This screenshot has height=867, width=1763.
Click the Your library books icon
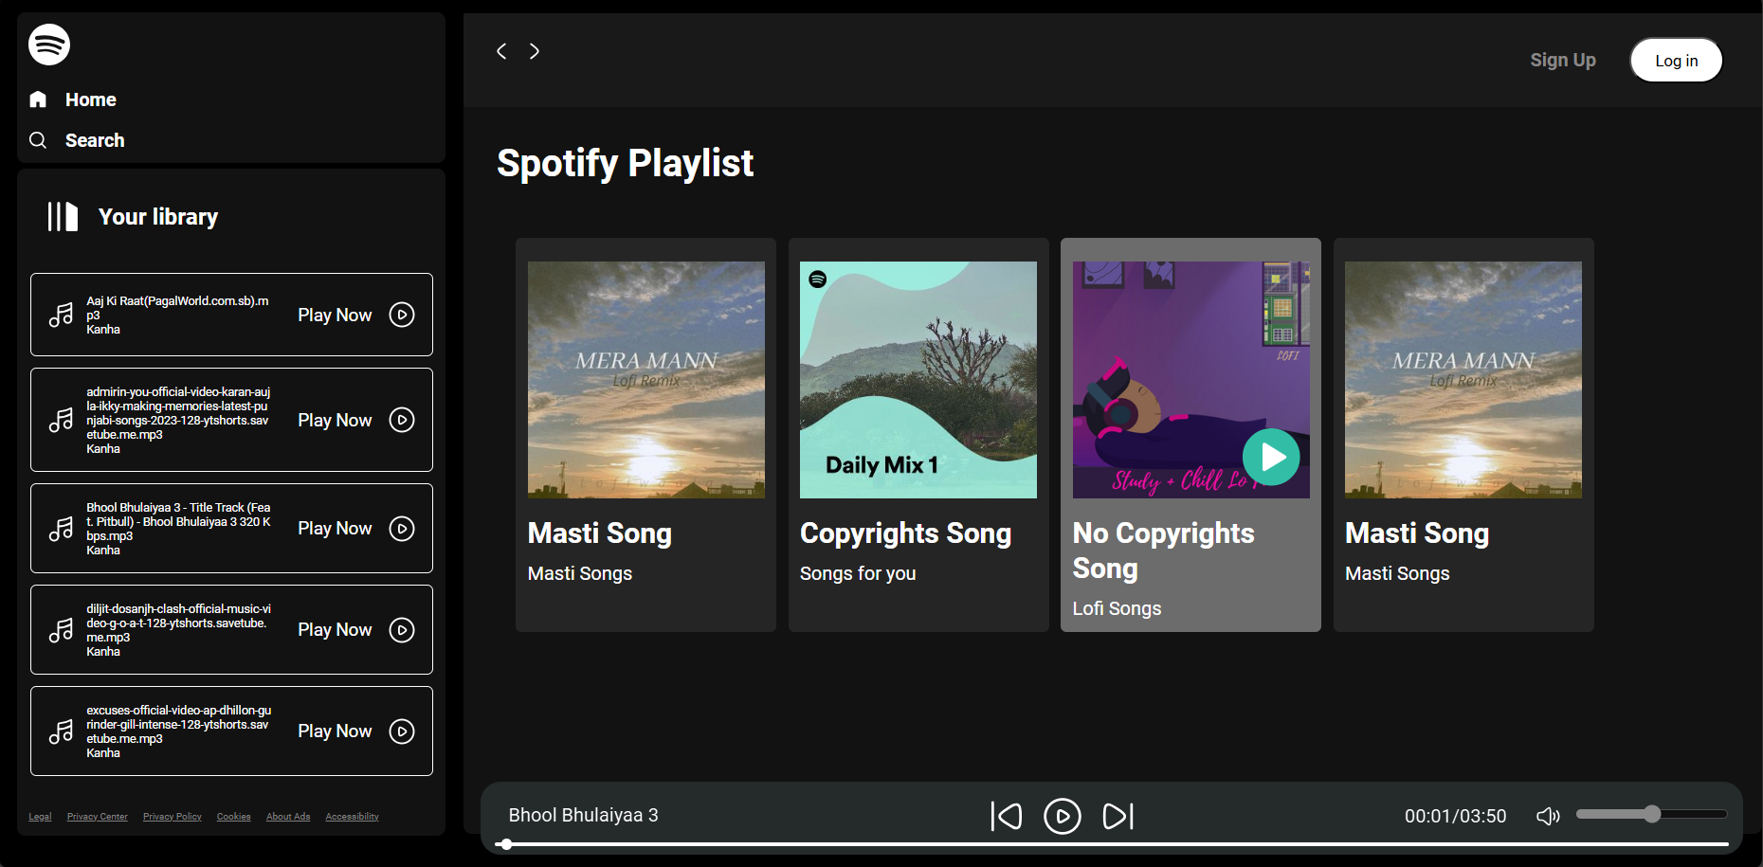tap(63, 217)
